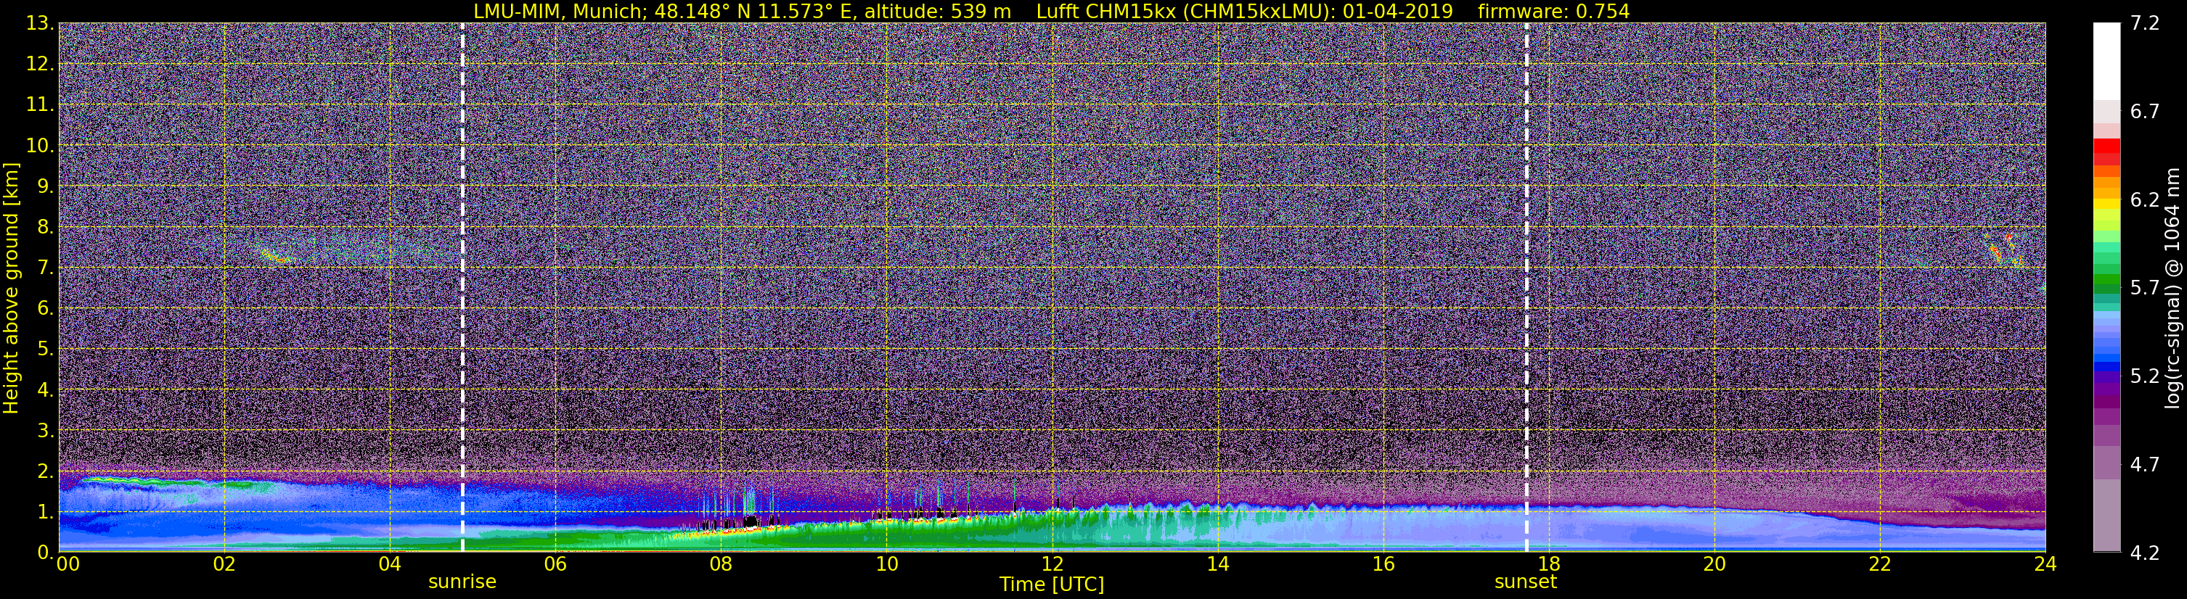The image size is (2187, 599).
Task: Click the '24' time axis tick label
Action: point(2045,564)
